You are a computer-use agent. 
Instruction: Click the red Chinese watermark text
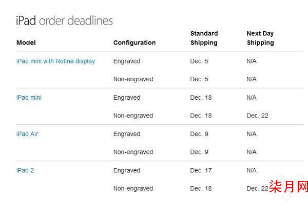pos(288,187)
